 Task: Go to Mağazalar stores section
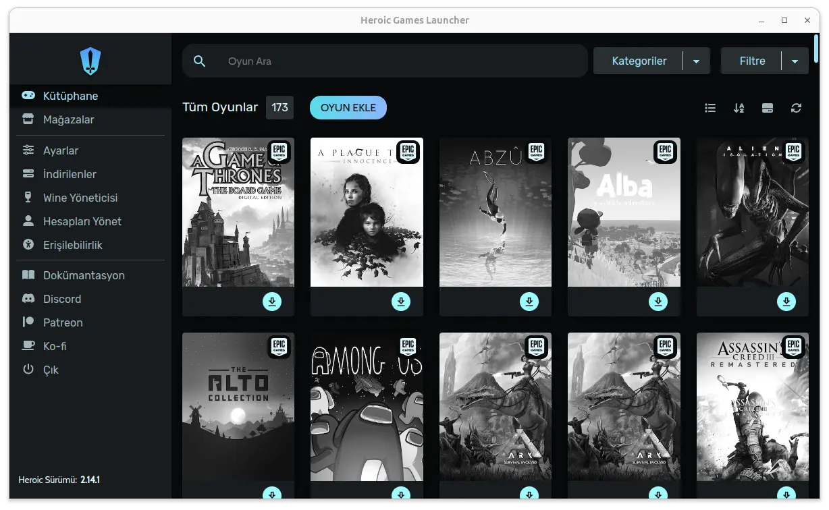coord(90,119)
